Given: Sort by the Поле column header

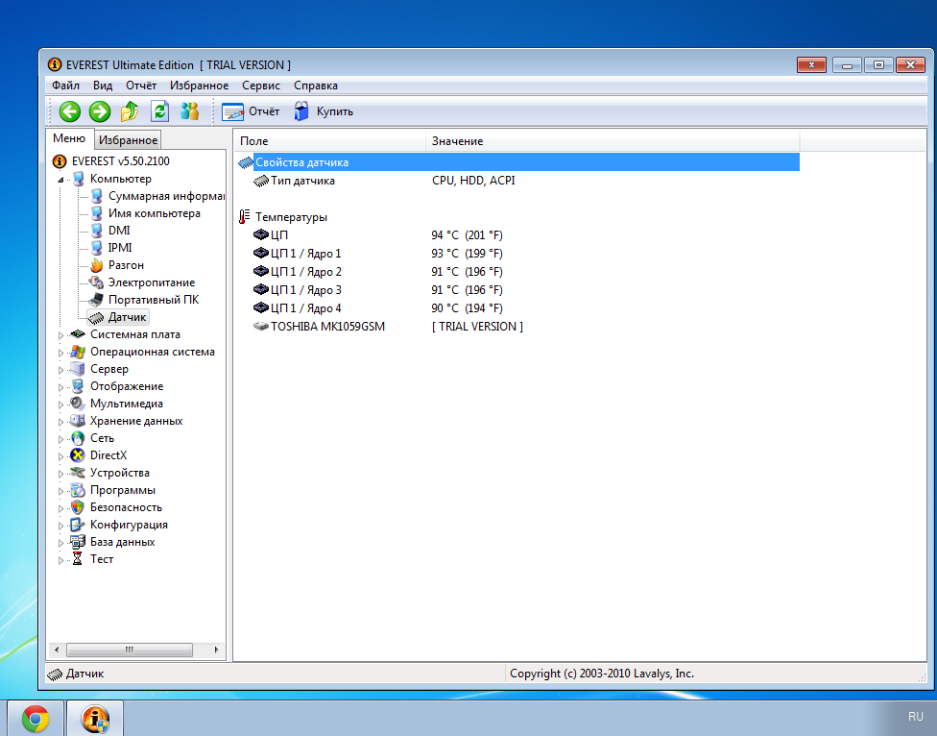Looking at the screenshot, I should [x=329, y=141].
